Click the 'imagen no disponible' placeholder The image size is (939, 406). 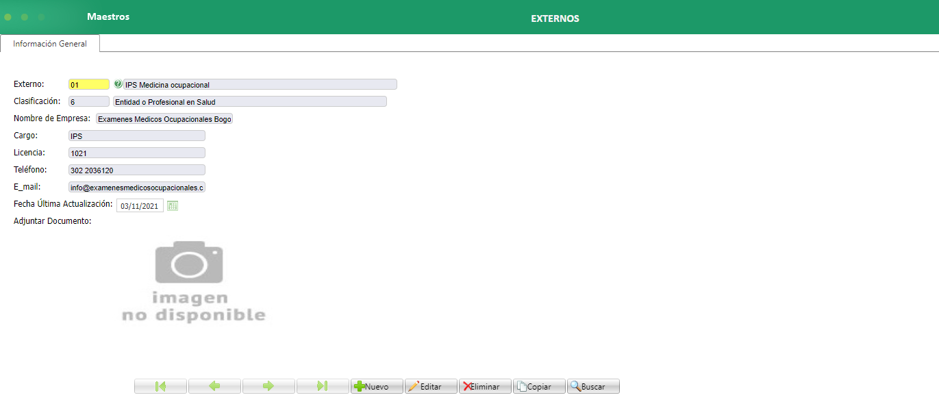(x=193, y=281)
